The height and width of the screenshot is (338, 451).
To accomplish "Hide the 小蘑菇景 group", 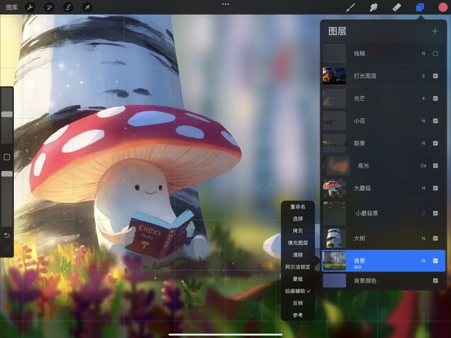I will 435,213.
